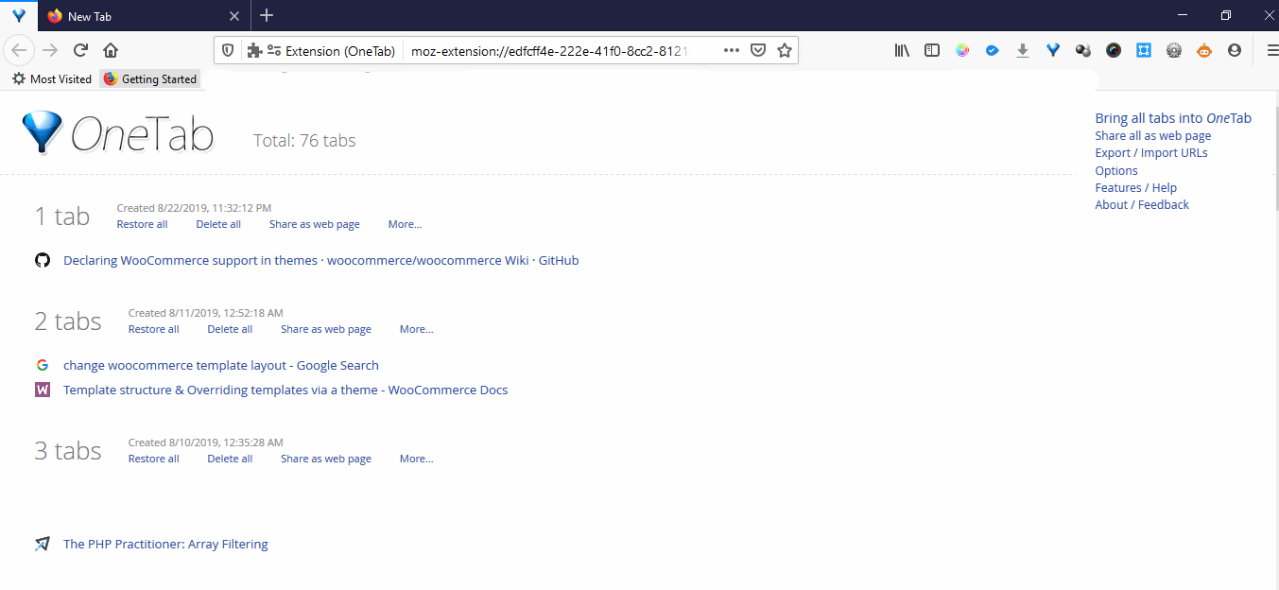The image size is (1279, 590).
Task: Toggle the sidebar with the sidebars icon
Action: (x=931, y=50)
